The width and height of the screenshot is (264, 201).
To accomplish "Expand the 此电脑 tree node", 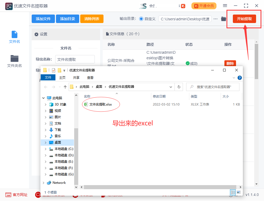I will pyautogui.click(x=43, y=98).
